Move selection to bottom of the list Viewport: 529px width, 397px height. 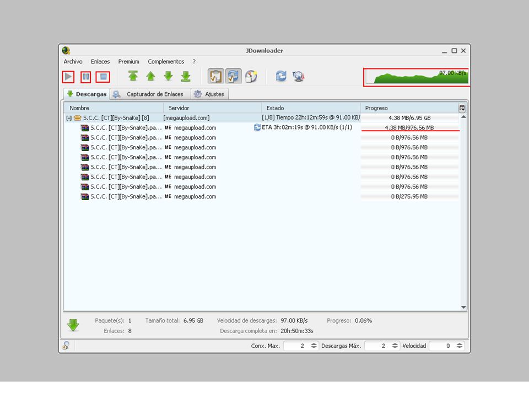click(x=186, y=76)
